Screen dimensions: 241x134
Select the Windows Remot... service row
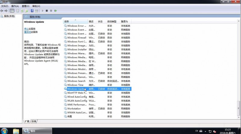(97, 77)
